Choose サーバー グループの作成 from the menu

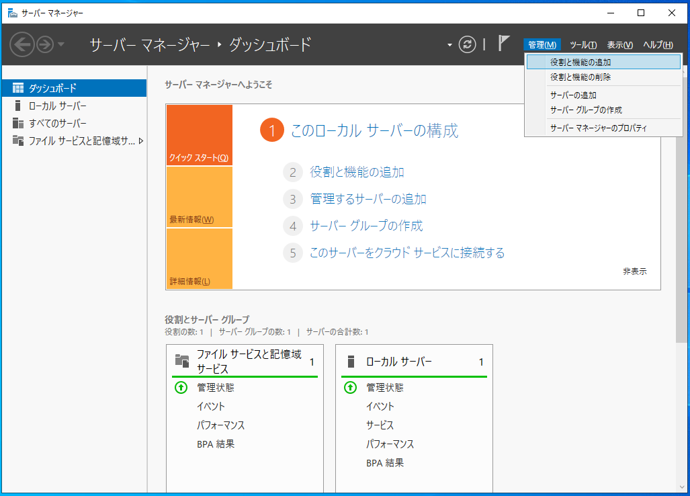[603, 110]
